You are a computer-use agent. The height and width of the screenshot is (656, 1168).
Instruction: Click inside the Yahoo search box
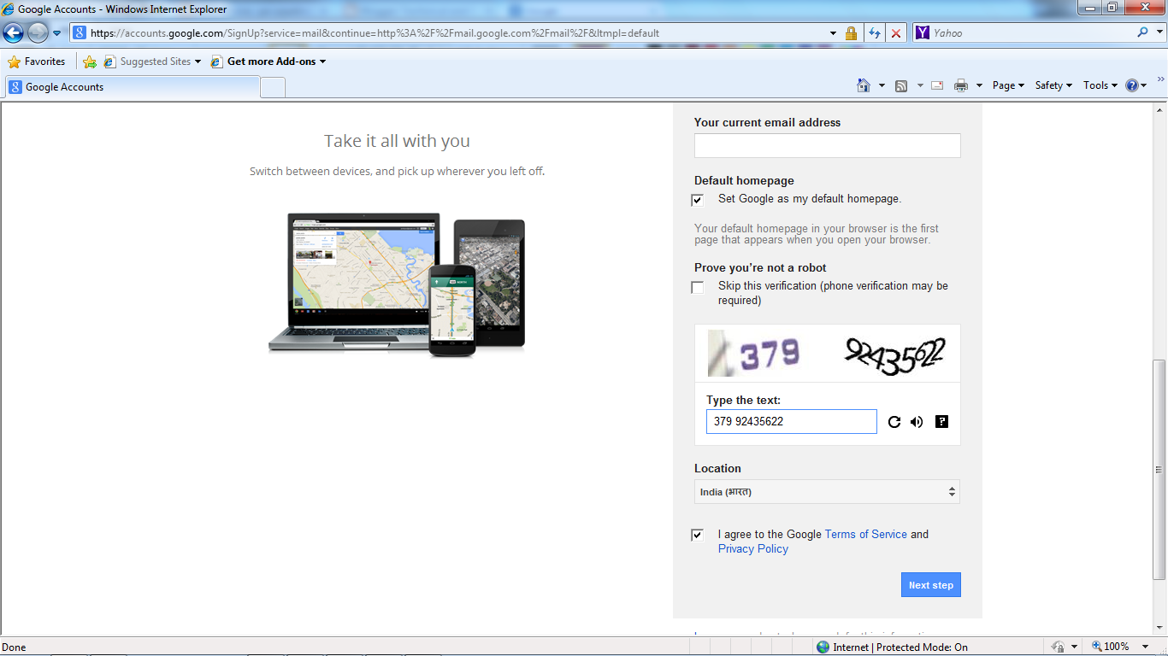tap(1030, 33)
